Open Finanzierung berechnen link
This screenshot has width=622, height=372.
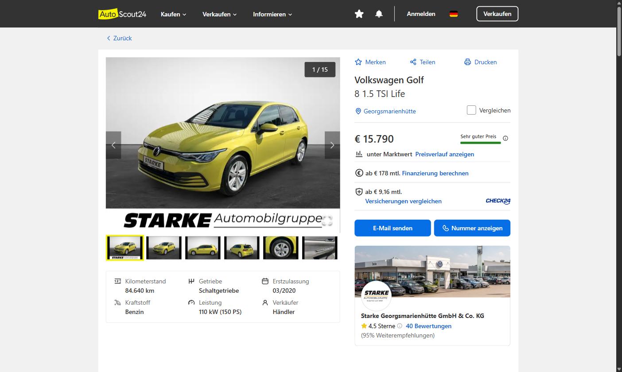pyautogui.click(x=435, y=173)
